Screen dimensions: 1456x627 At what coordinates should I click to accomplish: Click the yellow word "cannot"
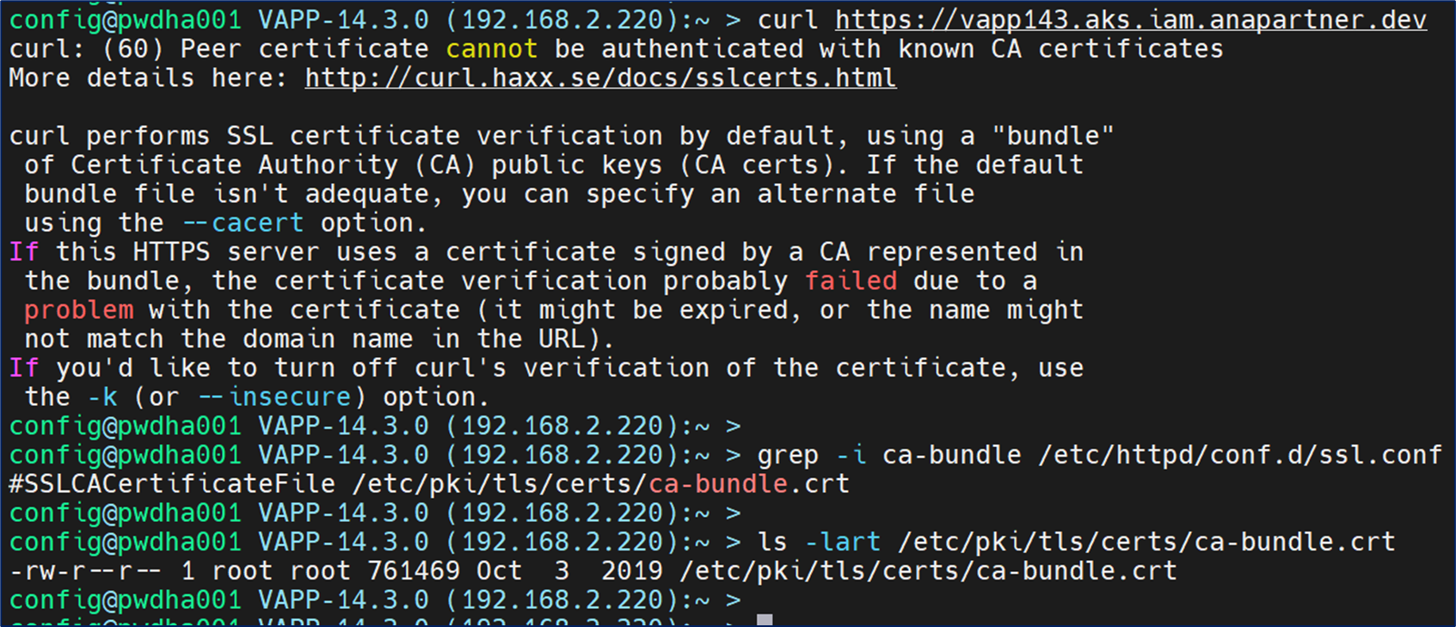pyautogui.click(x=491, y=49)
